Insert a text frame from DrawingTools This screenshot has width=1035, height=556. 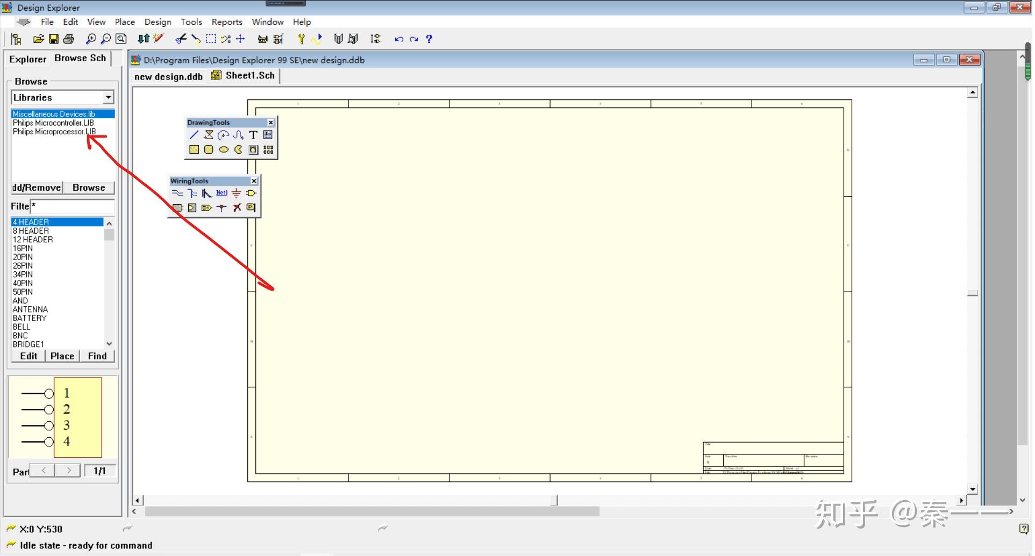pos(268,135)
